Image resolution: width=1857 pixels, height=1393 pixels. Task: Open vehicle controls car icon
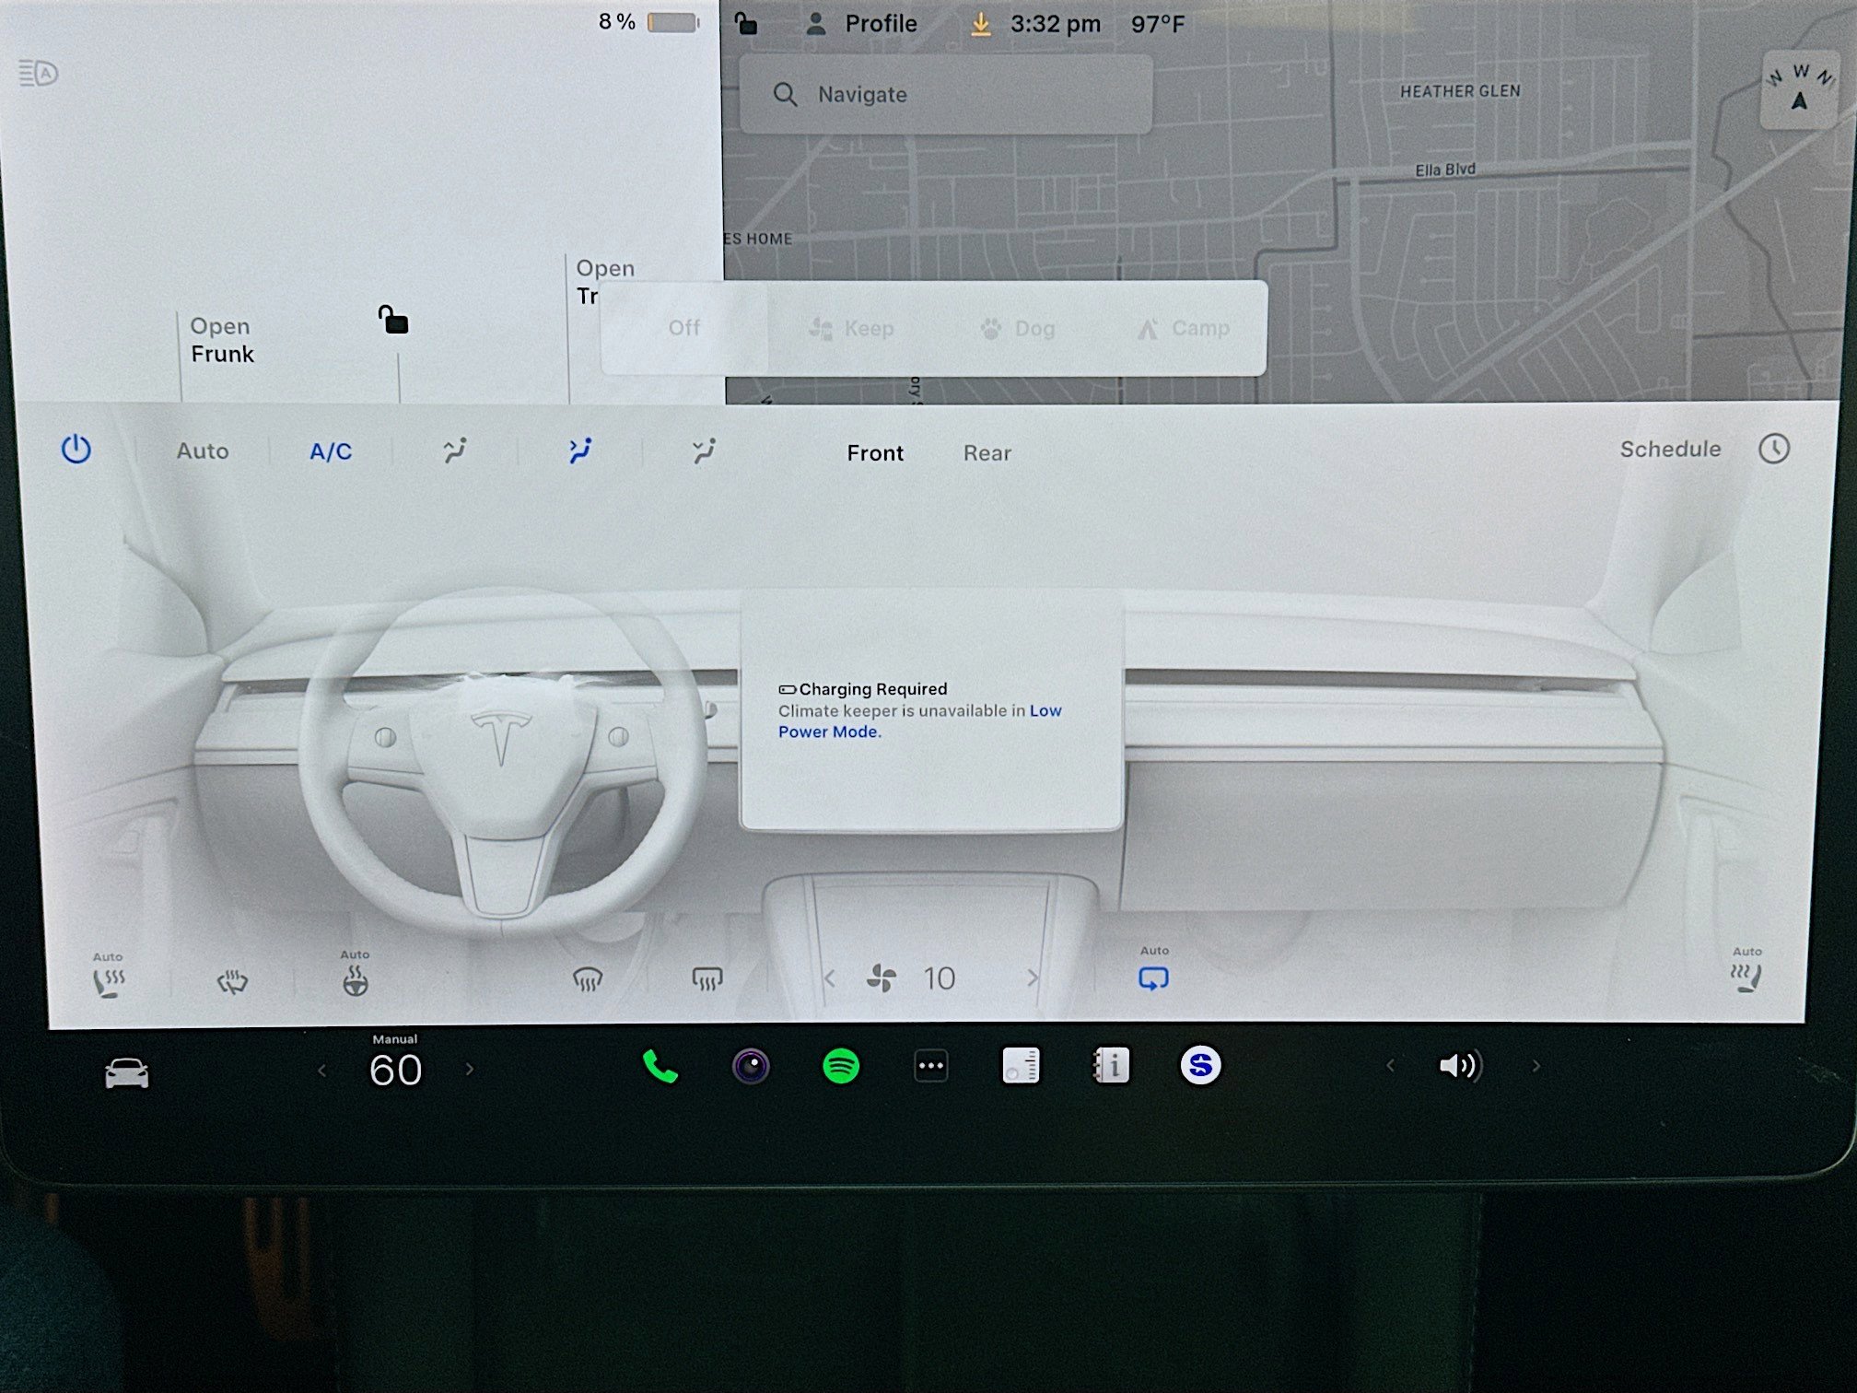(126, 1073)
